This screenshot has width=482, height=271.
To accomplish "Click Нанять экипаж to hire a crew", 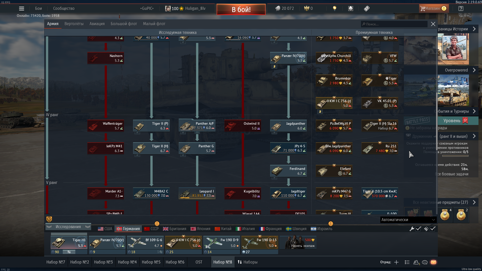I will click(298, 243).
